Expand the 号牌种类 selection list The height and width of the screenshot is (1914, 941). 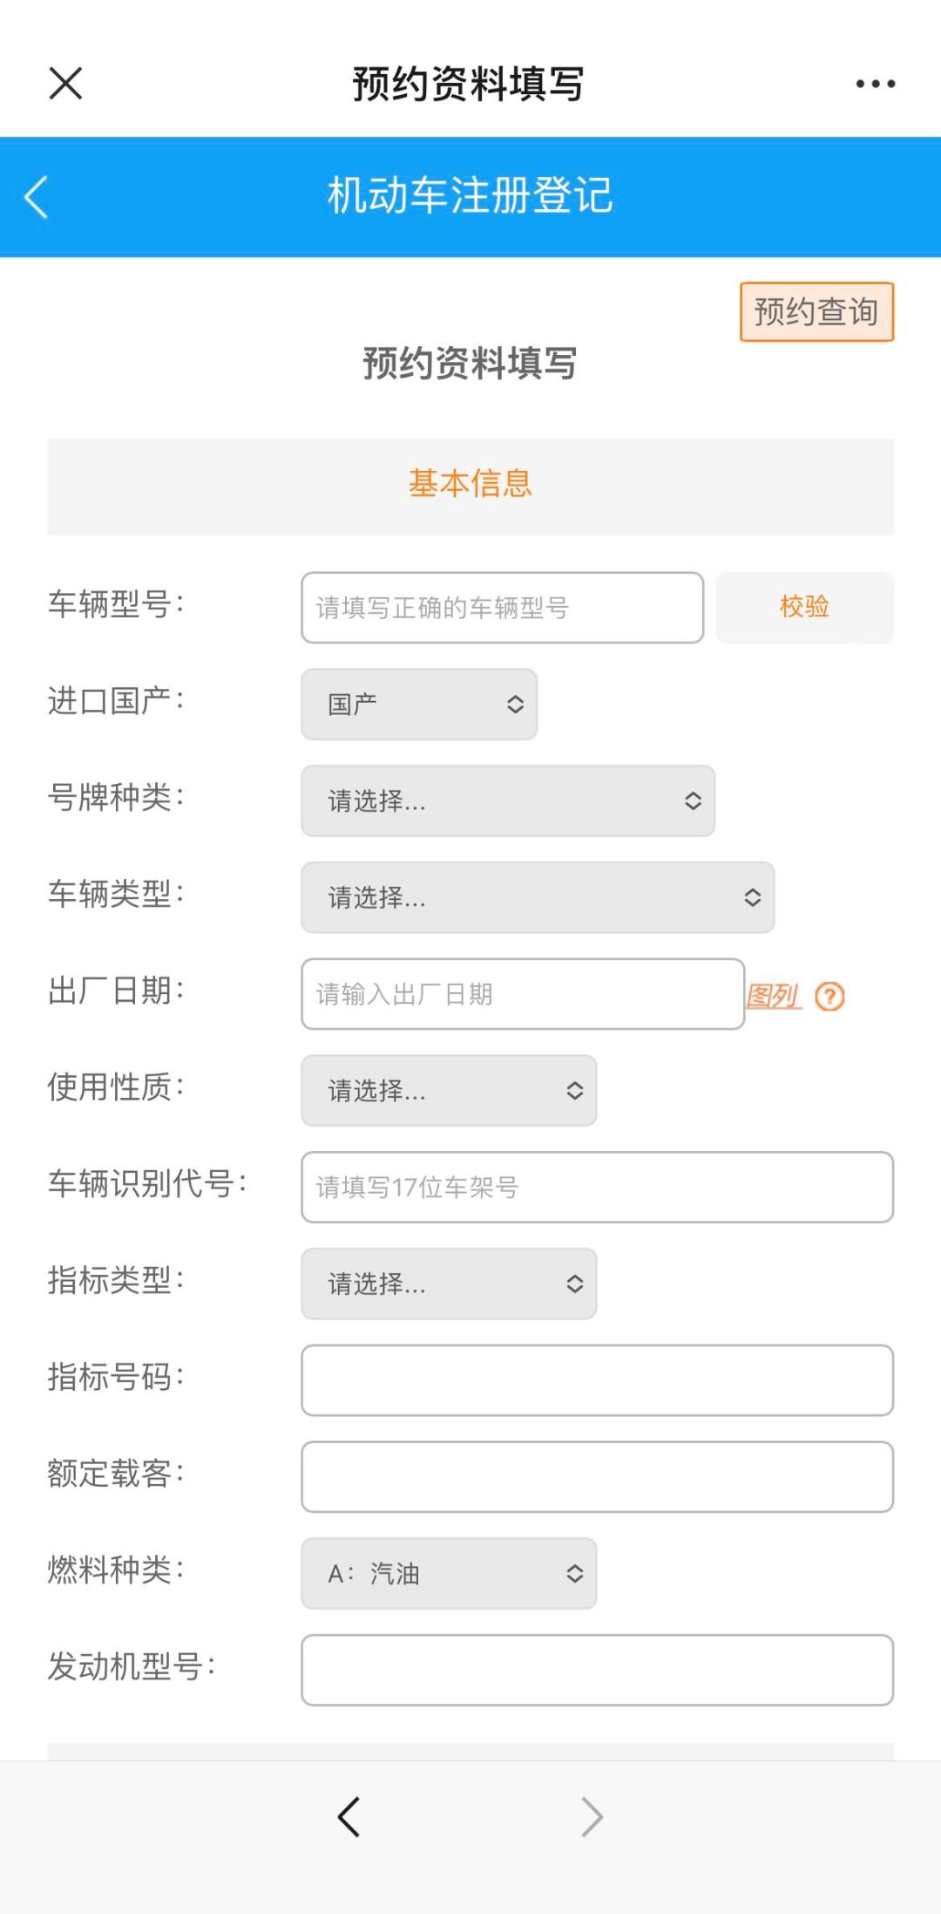click(510, 801)
